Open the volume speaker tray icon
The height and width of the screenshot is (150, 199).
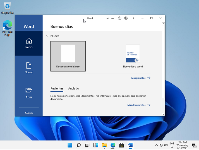click(x=166, y=145)
